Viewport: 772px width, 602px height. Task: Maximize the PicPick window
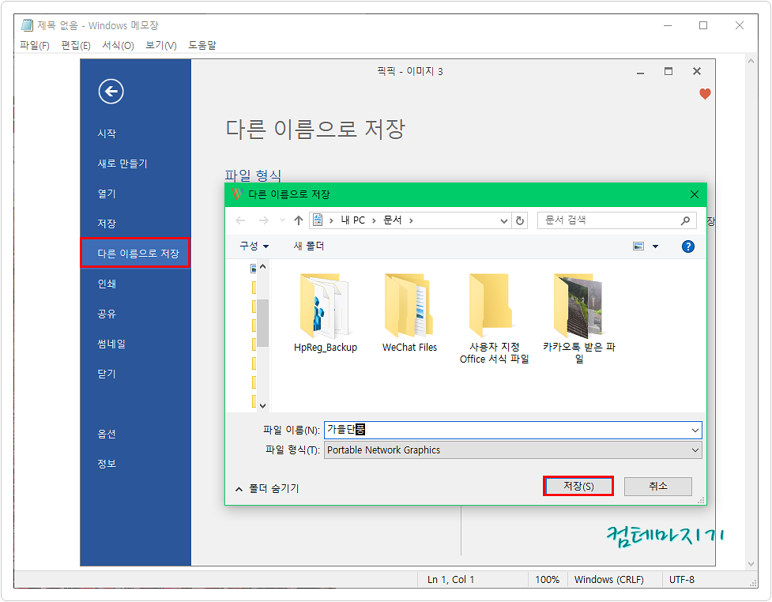(668, 71)
